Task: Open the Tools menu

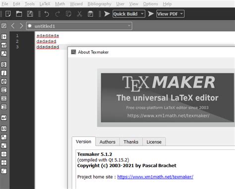Action: tap(30, 4)
